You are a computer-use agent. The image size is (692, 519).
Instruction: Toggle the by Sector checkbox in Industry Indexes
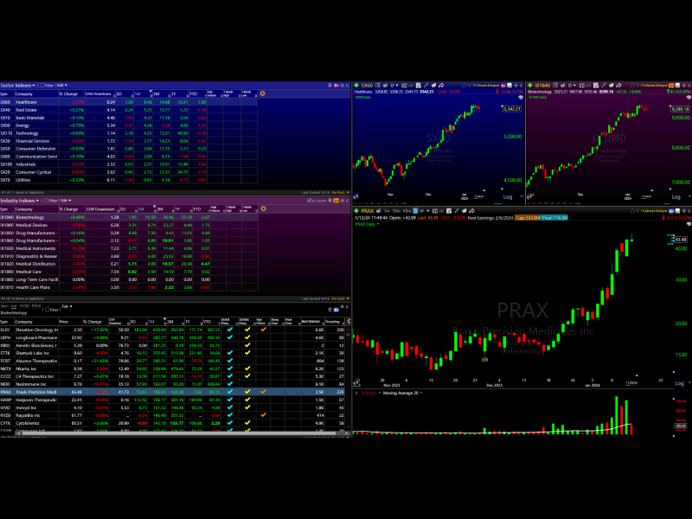[x=310, y=201]
